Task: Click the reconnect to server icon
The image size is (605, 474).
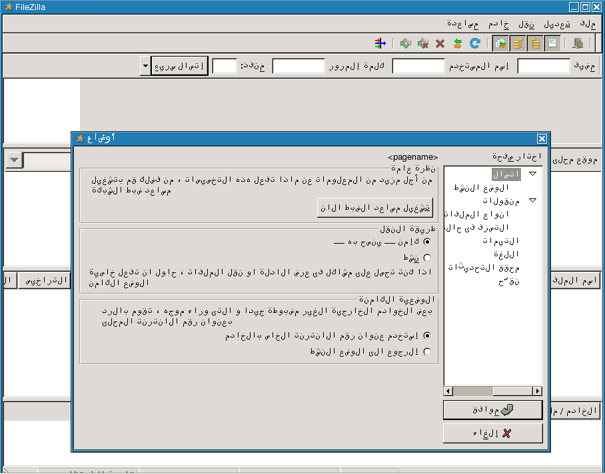Action: click(x=406, y=43)
